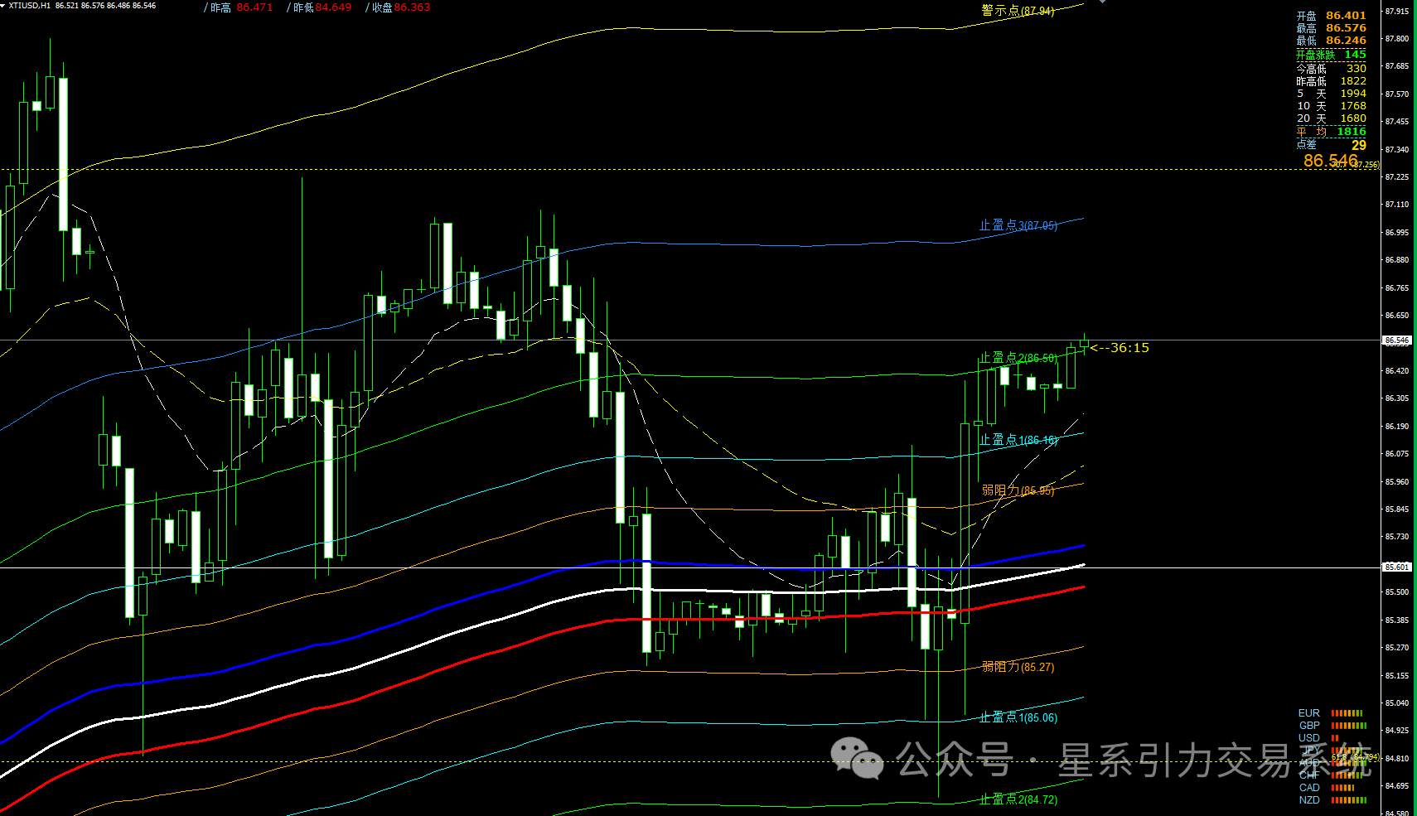The width and height of the screenshot is (1417, 816).
Task: Click the 86.880 price axis label
Action: coord(1397,260)
